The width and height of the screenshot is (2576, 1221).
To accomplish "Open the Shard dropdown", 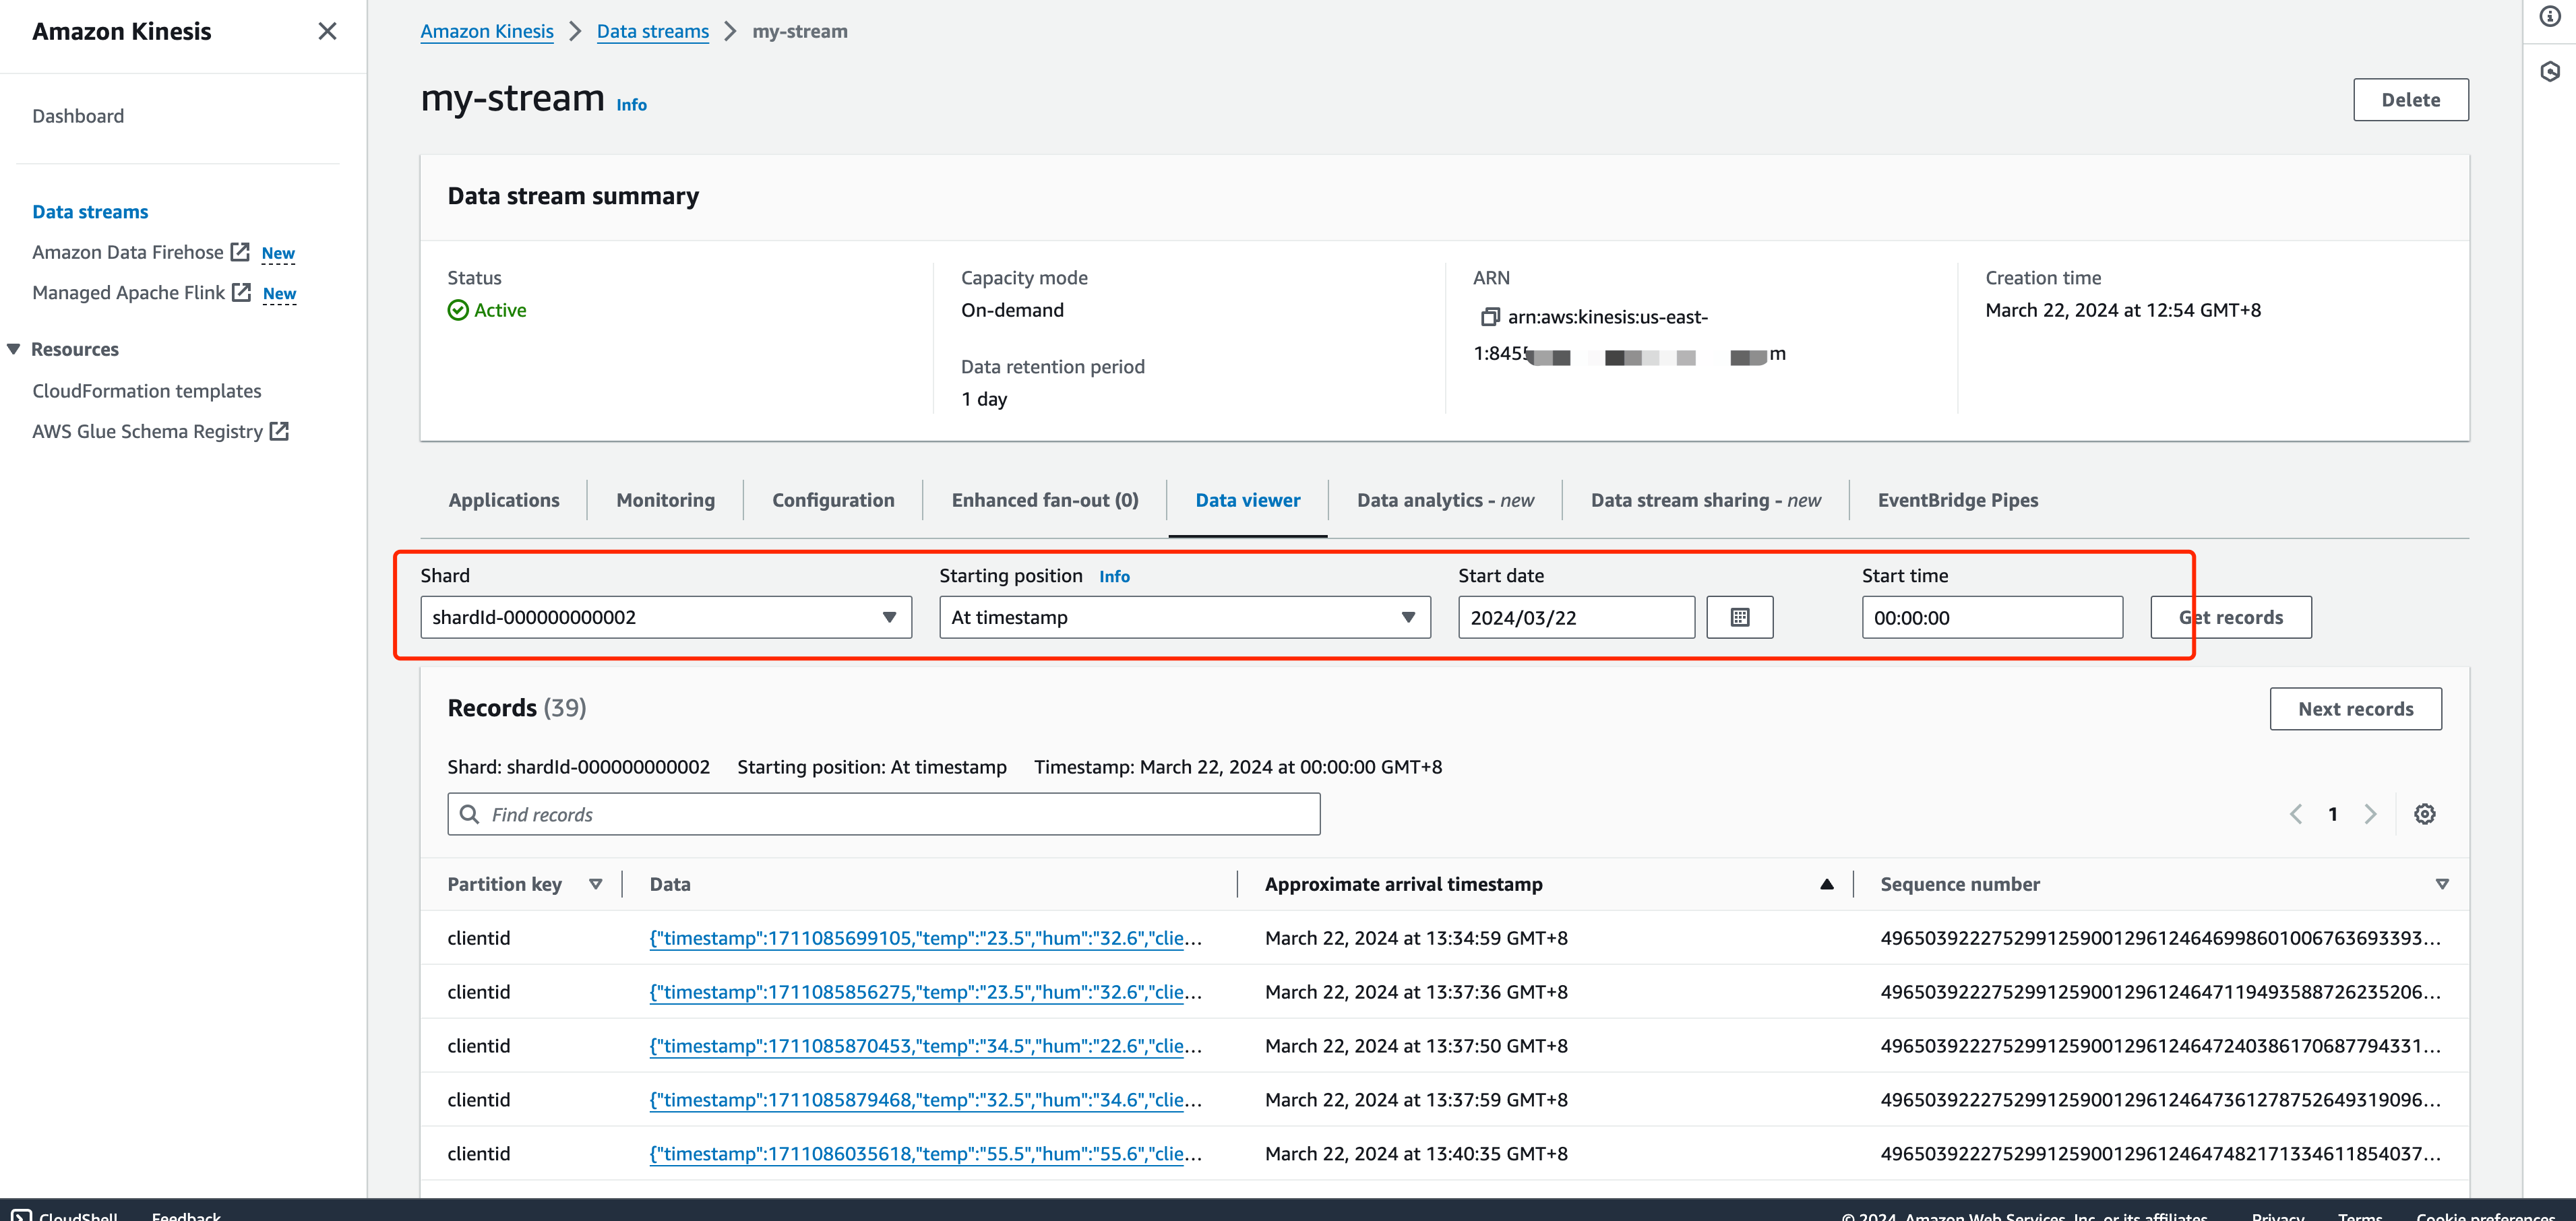I will (x=665, y=617).
